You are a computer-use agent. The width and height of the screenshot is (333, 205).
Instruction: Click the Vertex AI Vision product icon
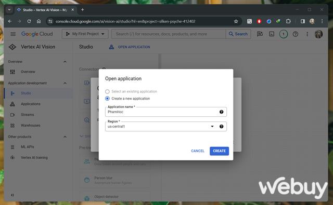[12, 47]
